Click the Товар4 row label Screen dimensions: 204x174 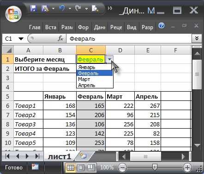point(28,133)
